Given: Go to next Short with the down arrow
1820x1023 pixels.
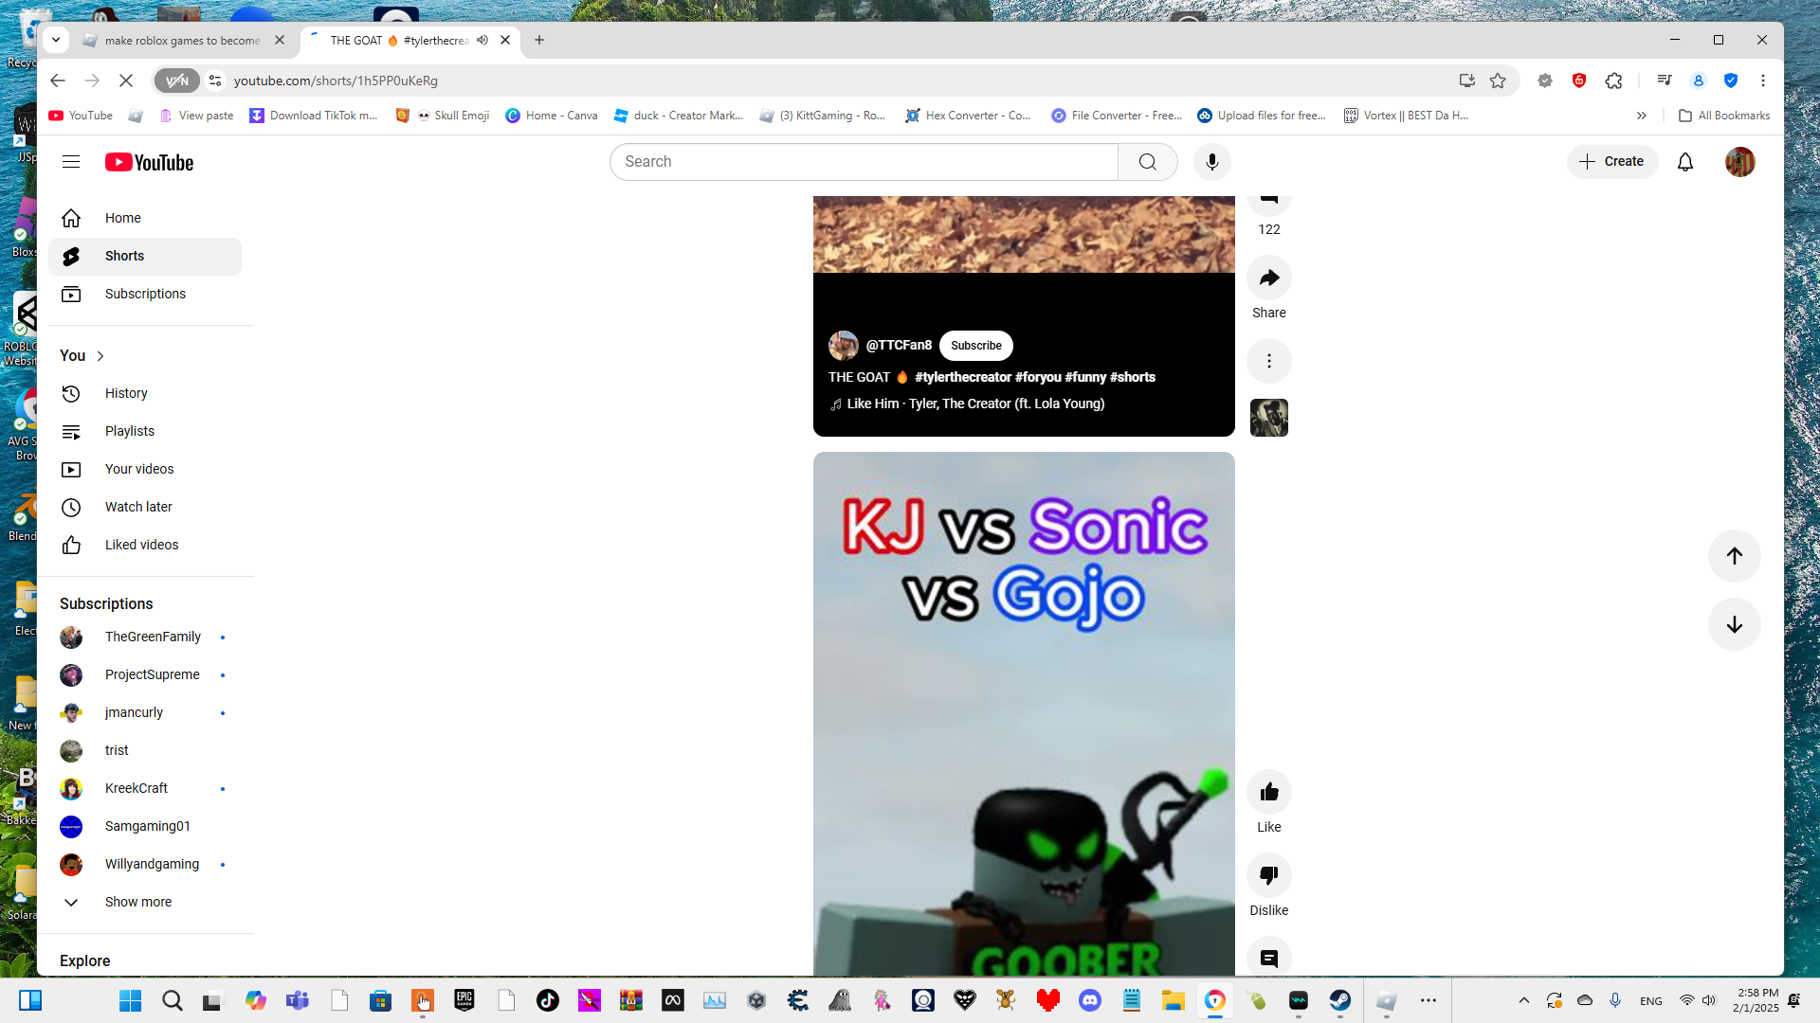Looking at the screenshot, I should coord(1734,624).
